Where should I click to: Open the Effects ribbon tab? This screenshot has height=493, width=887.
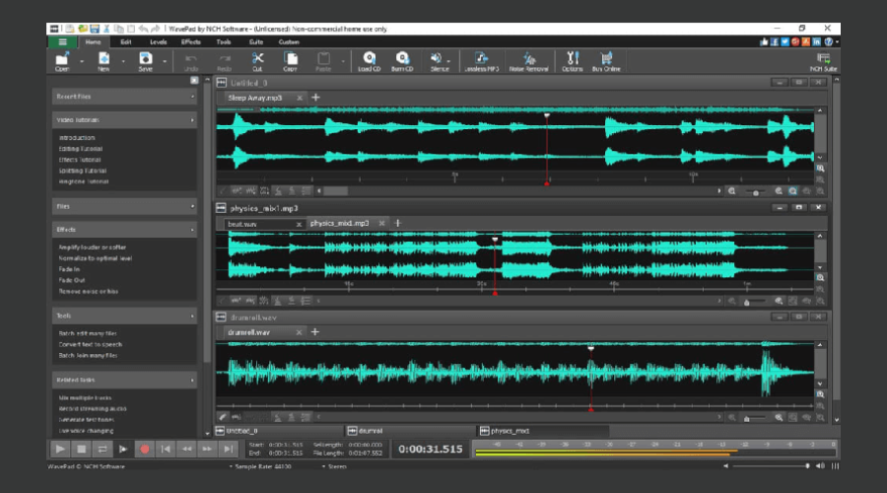point(190,41)
